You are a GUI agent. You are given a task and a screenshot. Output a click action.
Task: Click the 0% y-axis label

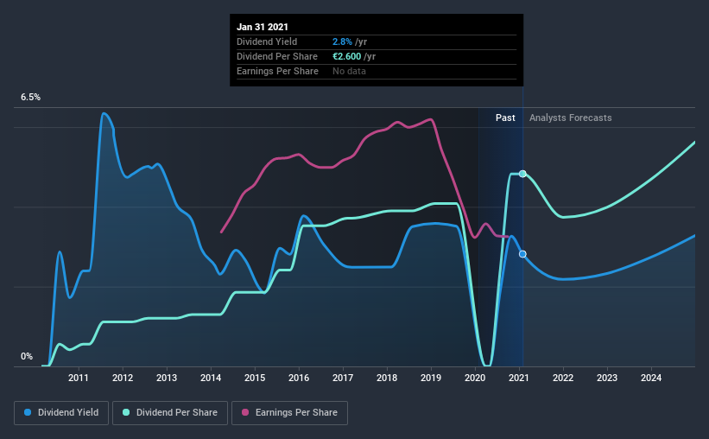point(27,357)
